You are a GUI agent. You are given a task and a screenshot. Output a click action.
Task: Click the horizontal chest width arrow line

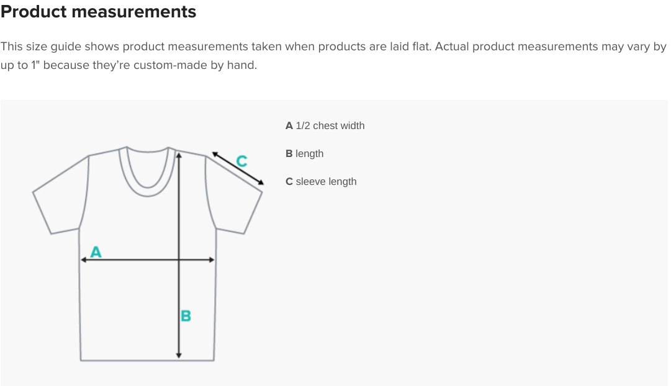[147, 260]
